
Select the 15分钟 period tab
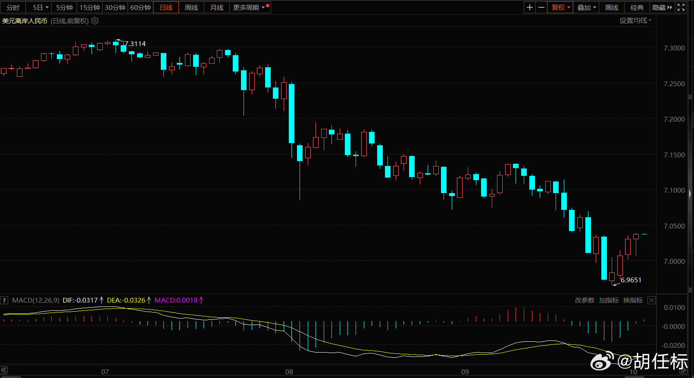(x=90, y=7)
